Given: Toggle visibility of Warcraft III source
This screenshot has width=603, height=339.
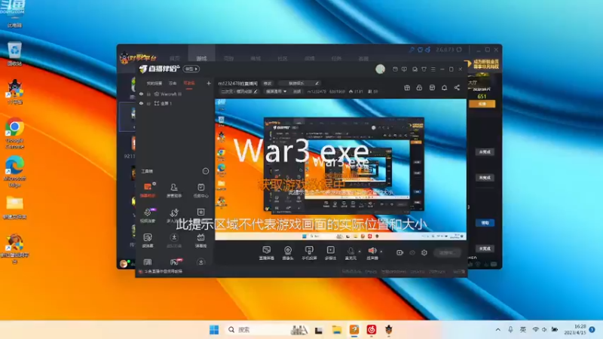Looking at the screenshot, I should (142, 93).
